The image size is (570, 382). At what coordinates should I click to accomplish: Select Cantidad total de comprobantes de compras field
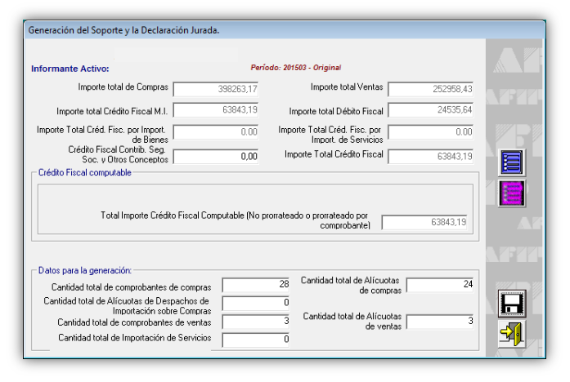point(257,285)
